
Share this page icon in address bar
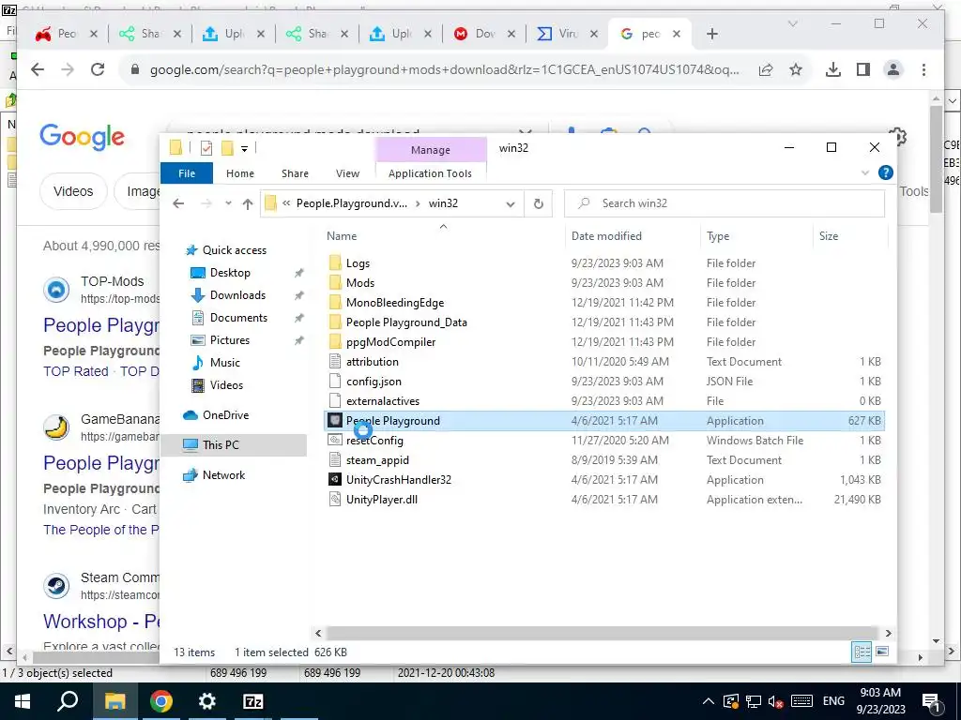766,69
